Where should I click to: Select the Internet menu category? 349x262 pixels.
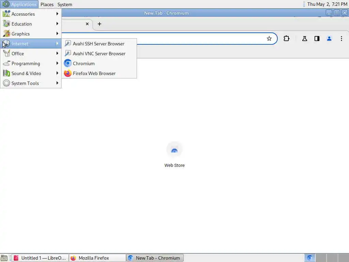point(31,44)
